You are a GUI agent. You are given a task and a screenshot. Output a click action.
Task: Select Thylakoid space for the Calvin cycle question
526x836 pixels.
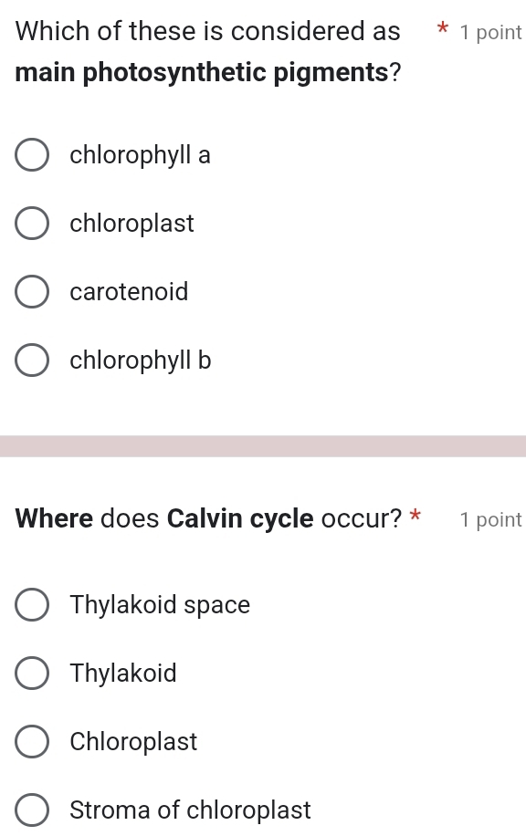[32, 604]
